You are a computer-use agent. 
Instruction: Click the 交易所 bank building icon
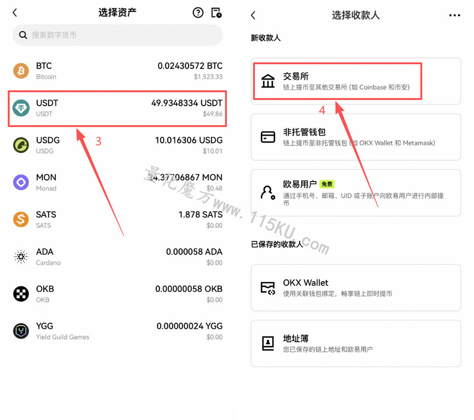click(x=268, y=81)
